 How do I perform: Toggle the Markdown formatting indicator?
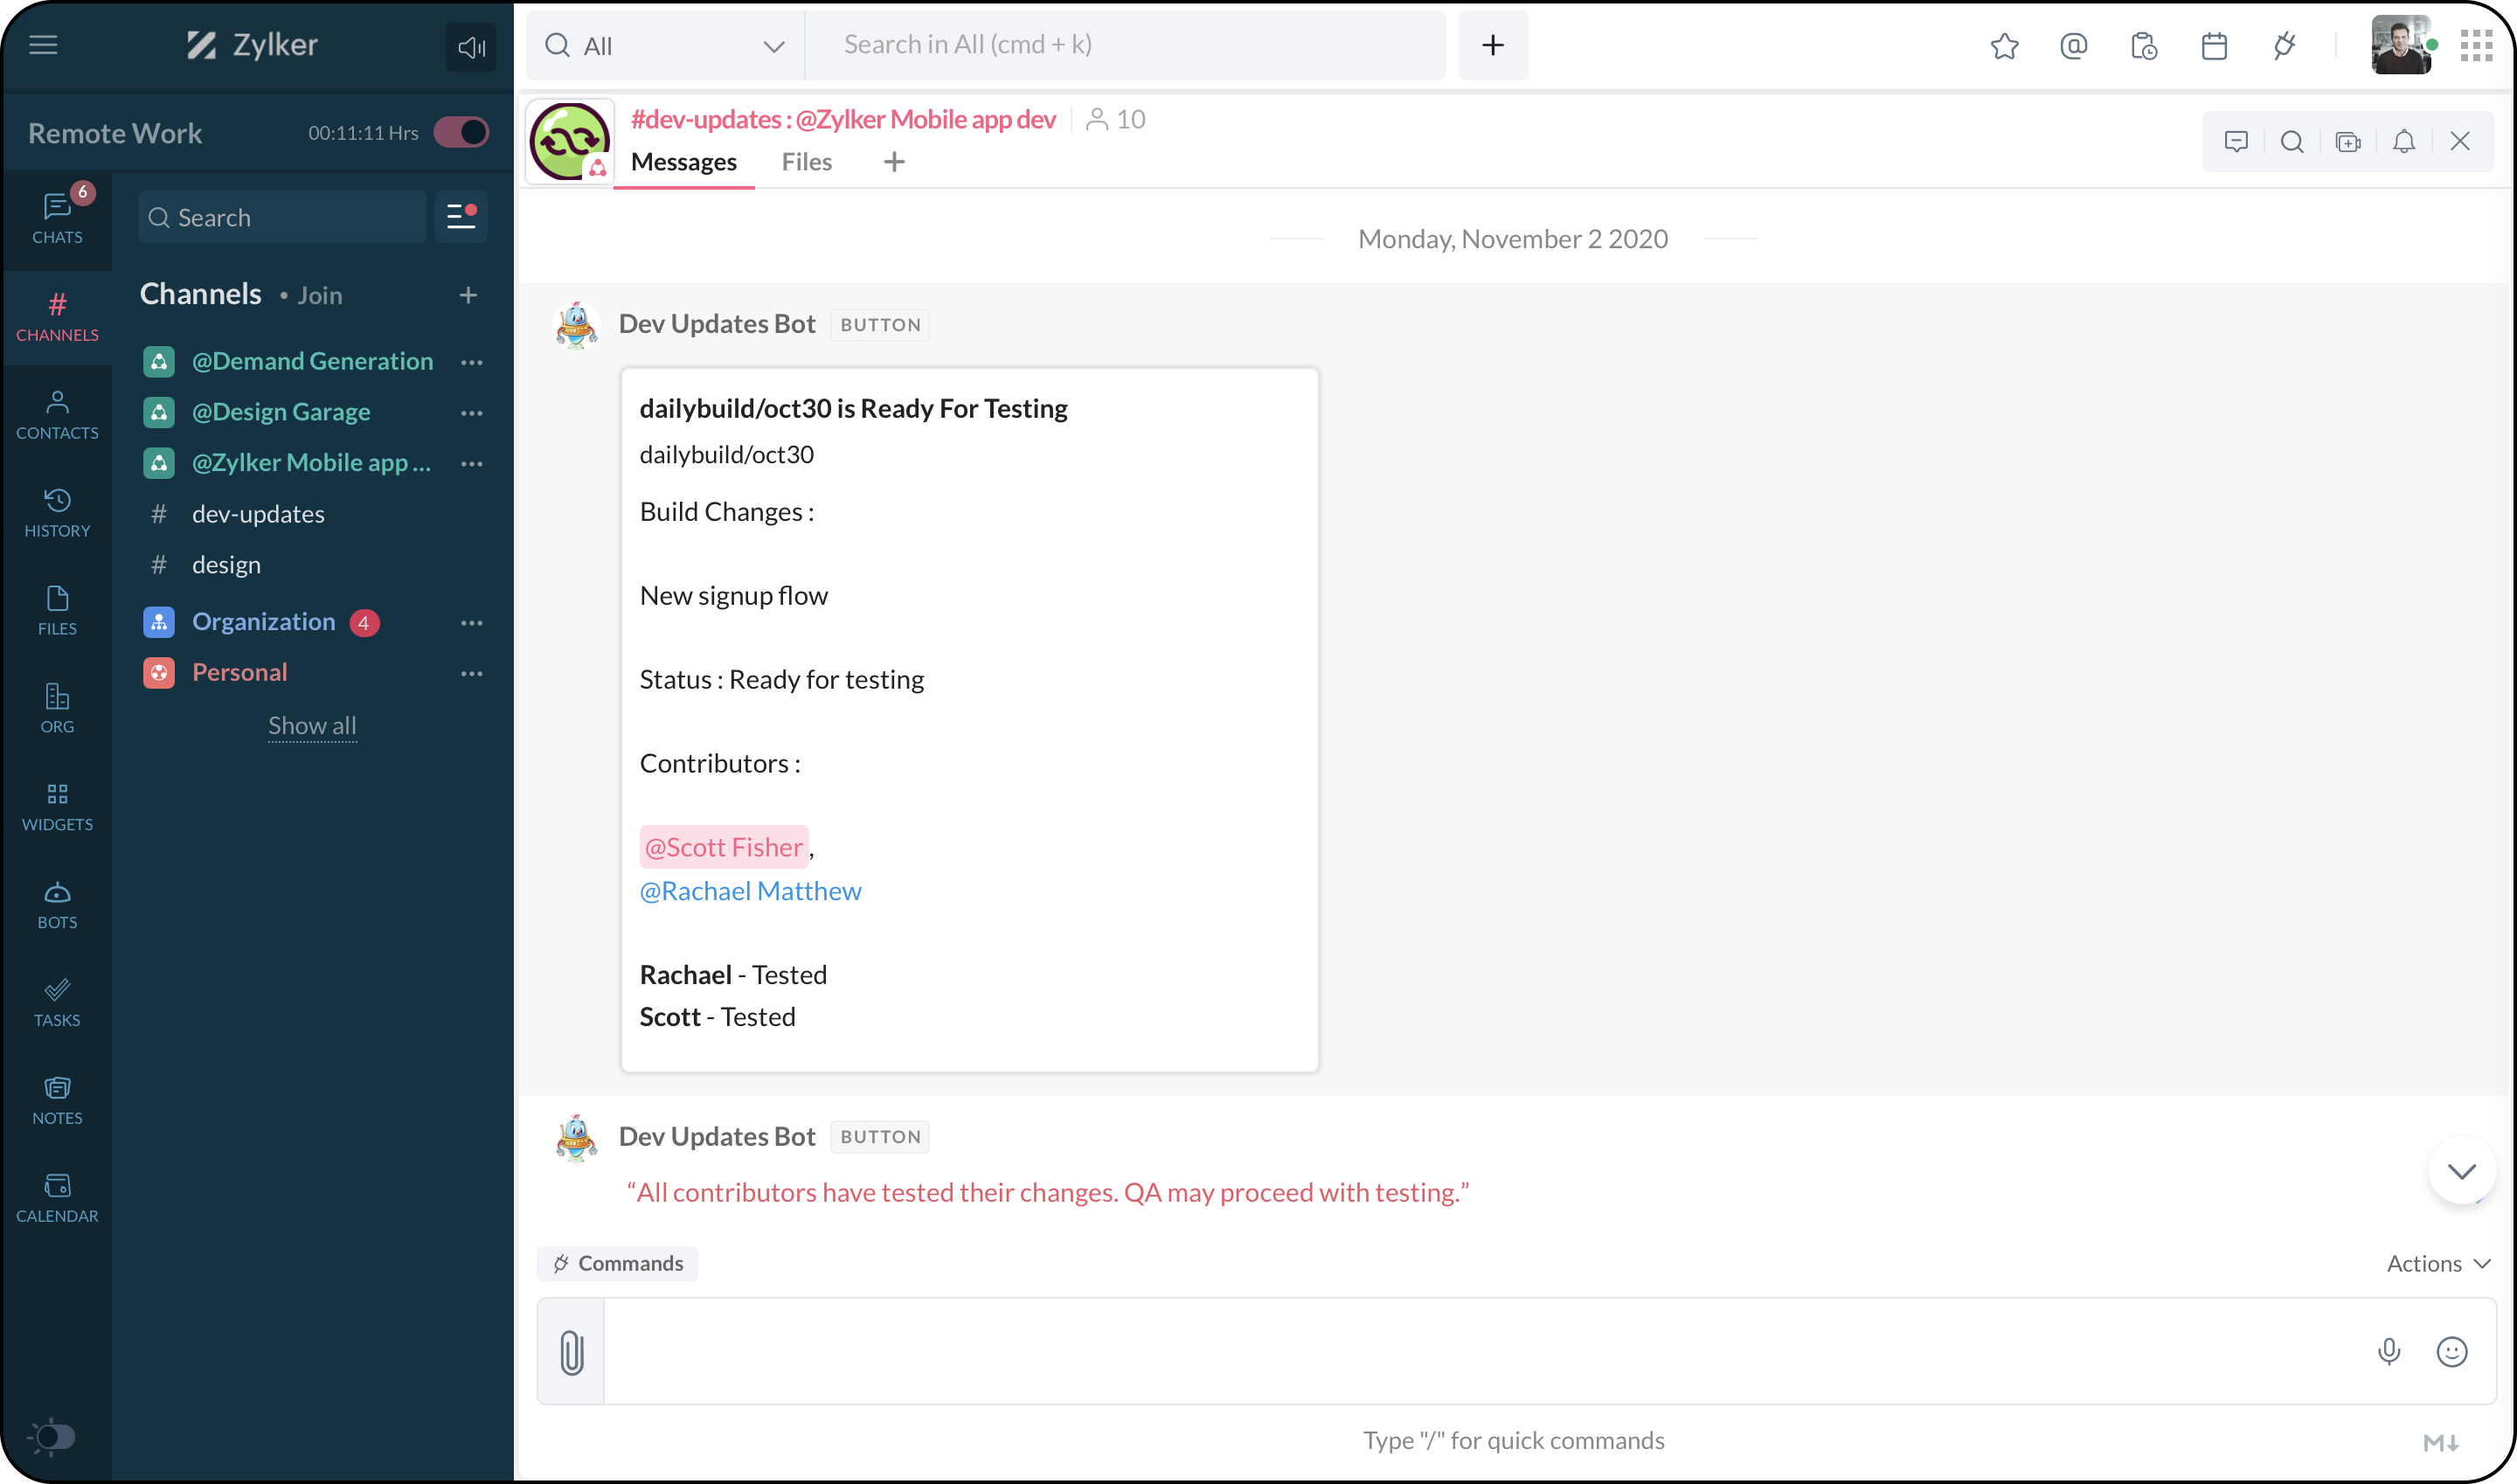tap(2440, 1442)
